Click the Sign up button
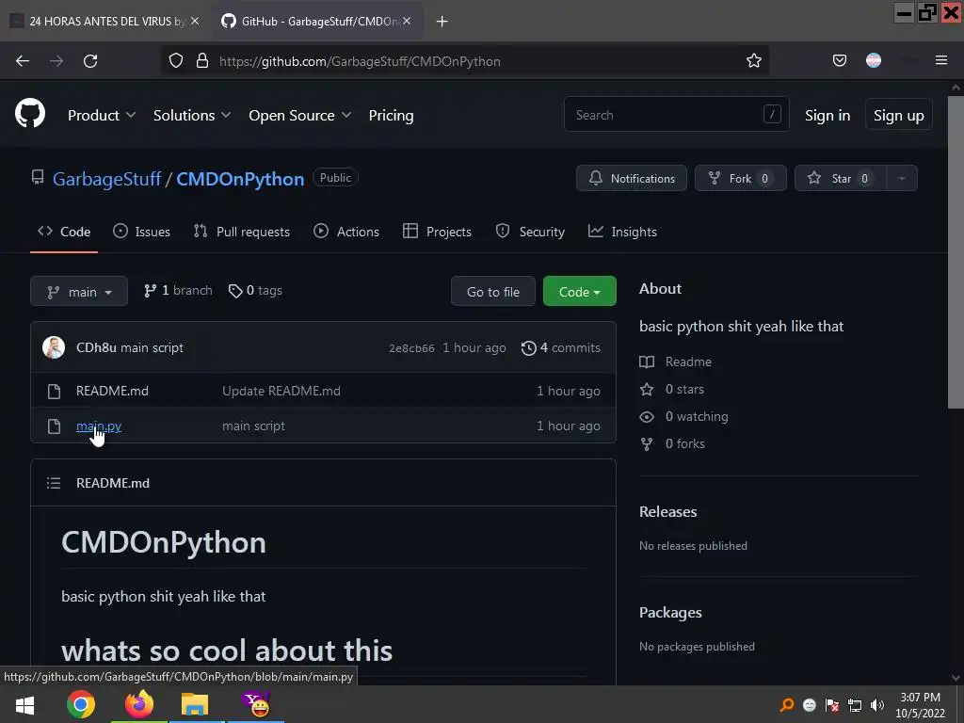The height and width of the screenshot is (723, 964). pyautogui.click(x=899, y=115)
